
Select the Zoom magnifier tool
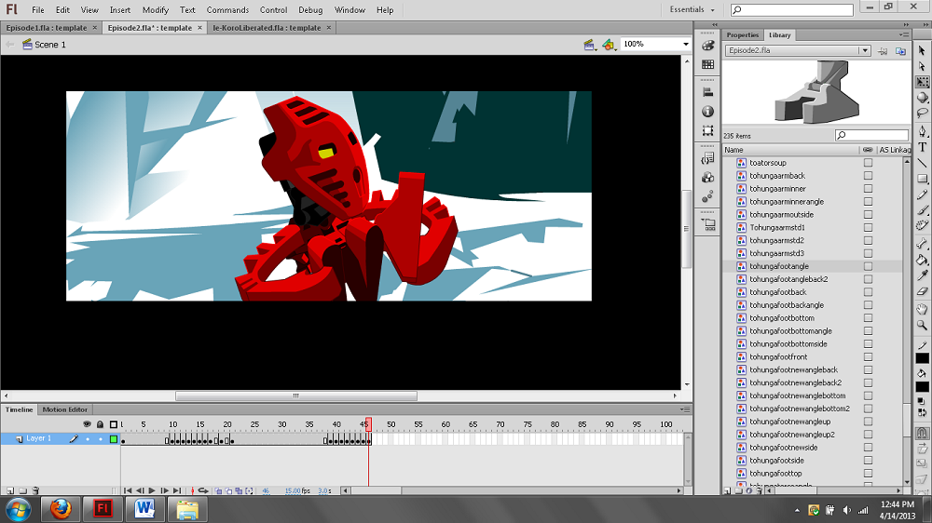(922, 325)
